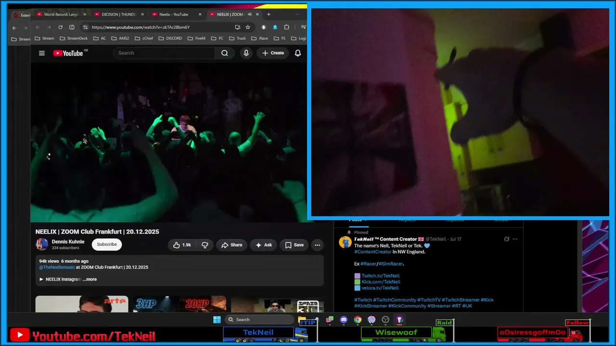Open Dennis Kuhnle channel name
Viewport: 616px width, 346px height.
pyautogui.click(x=68, y=242)
